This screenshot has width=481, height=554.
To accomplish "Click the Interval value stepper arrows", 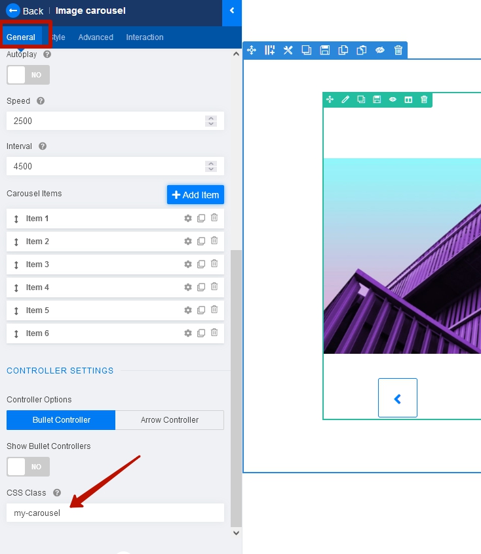I will coord(211,166).
